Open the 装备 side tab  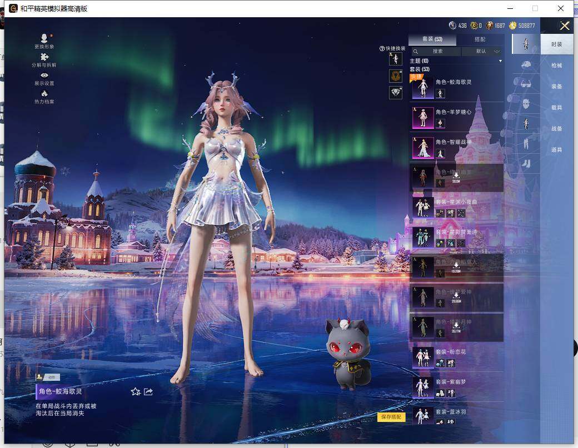click(x=557, y=87)
